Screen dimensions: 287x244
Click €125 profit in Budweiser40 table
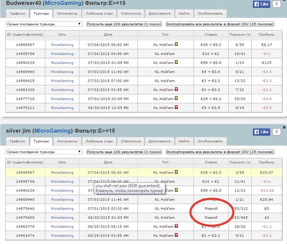(x=266, y=63)
